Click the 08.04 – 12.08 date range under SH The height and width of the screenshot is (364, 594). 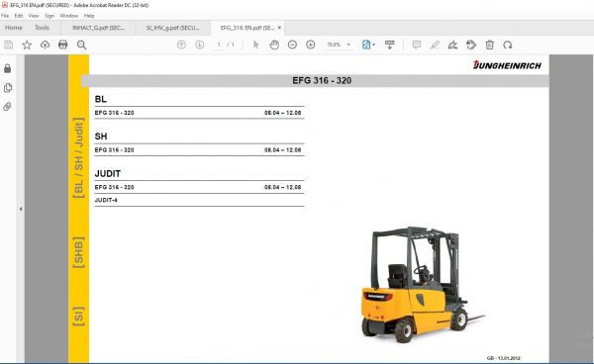pyautogui.click(x=282, y=150)
